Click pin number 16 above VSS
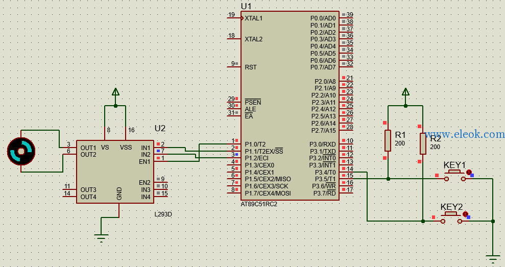The width and height of the screenshot is (505, 267). pyautogui.click(x=131, y=130)
